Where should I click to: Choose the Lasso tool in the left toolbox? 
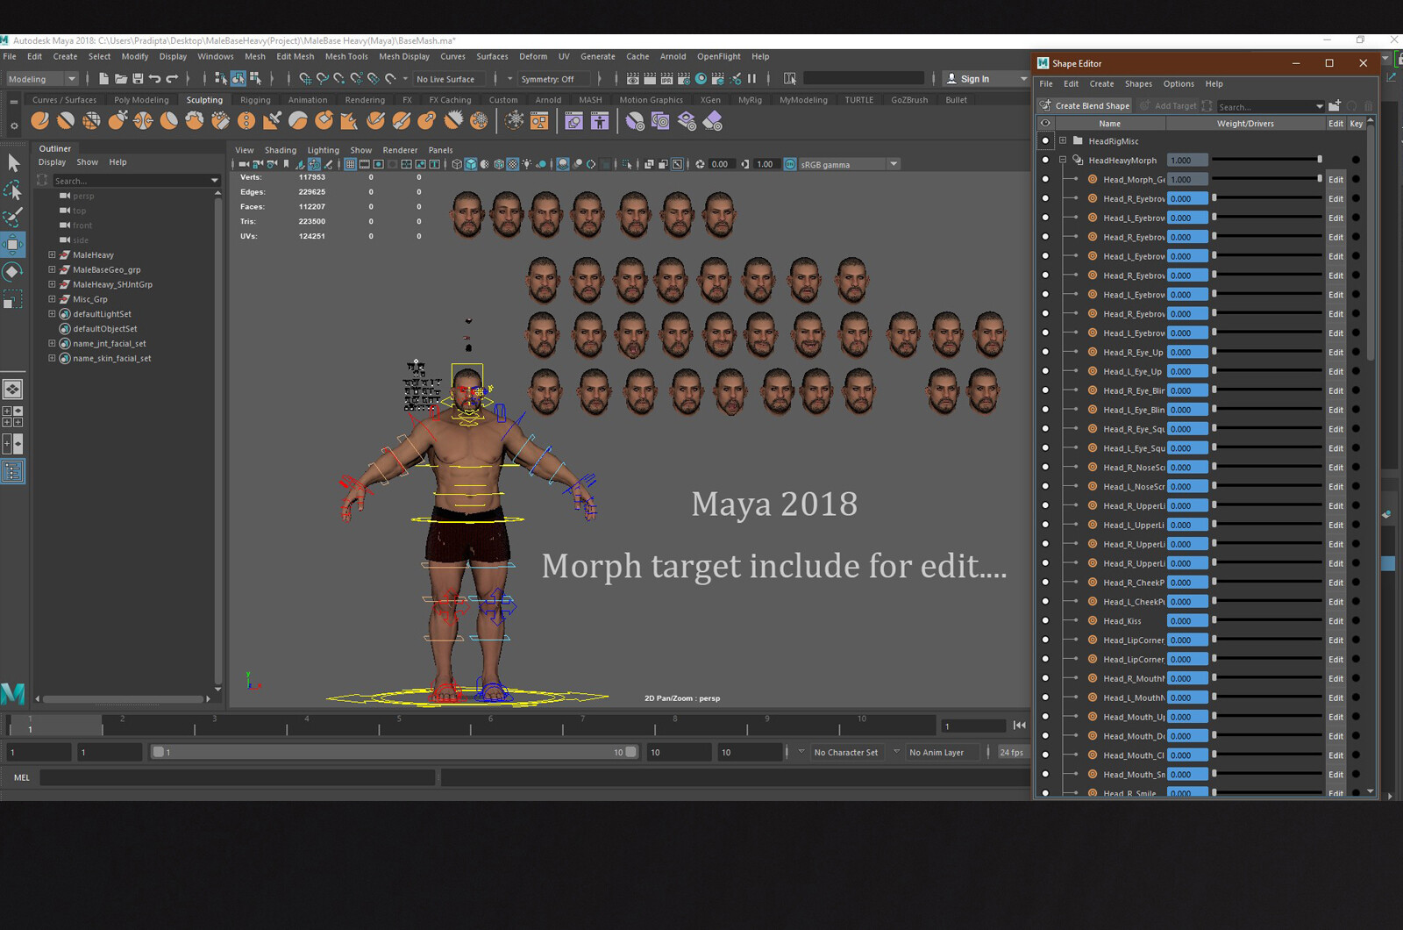[x=13, y=191]
